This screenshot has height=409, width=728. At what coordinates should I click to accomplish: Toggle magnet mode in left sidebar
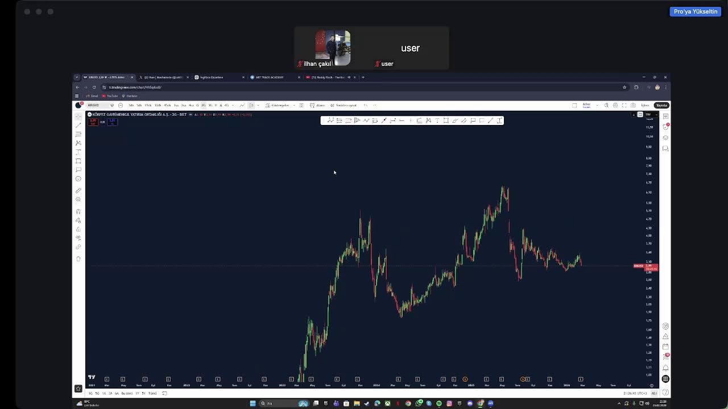click(78, 211)
